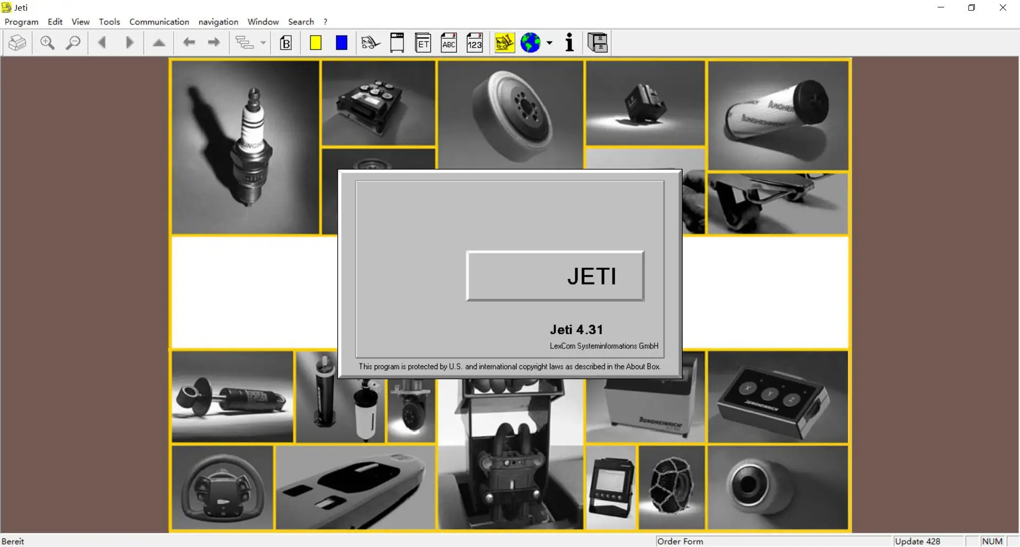The width and height of the screenshot is (1020, 547).
Task: Open the ET parts catalog icon
Action: 423,43
